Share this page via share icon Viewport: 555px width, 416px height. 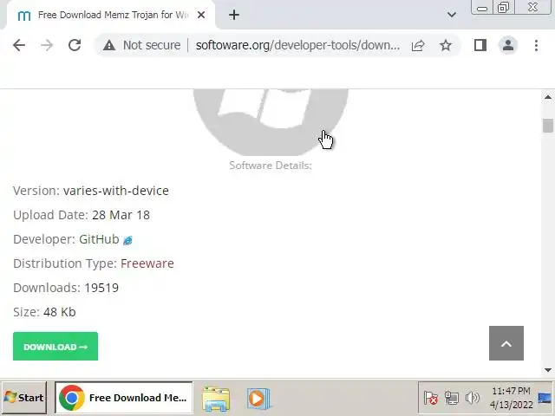click(x=418, y=45)
